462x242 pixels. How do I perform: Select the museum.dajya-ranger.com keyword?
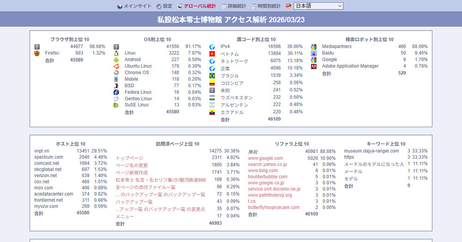coord(371,151)
